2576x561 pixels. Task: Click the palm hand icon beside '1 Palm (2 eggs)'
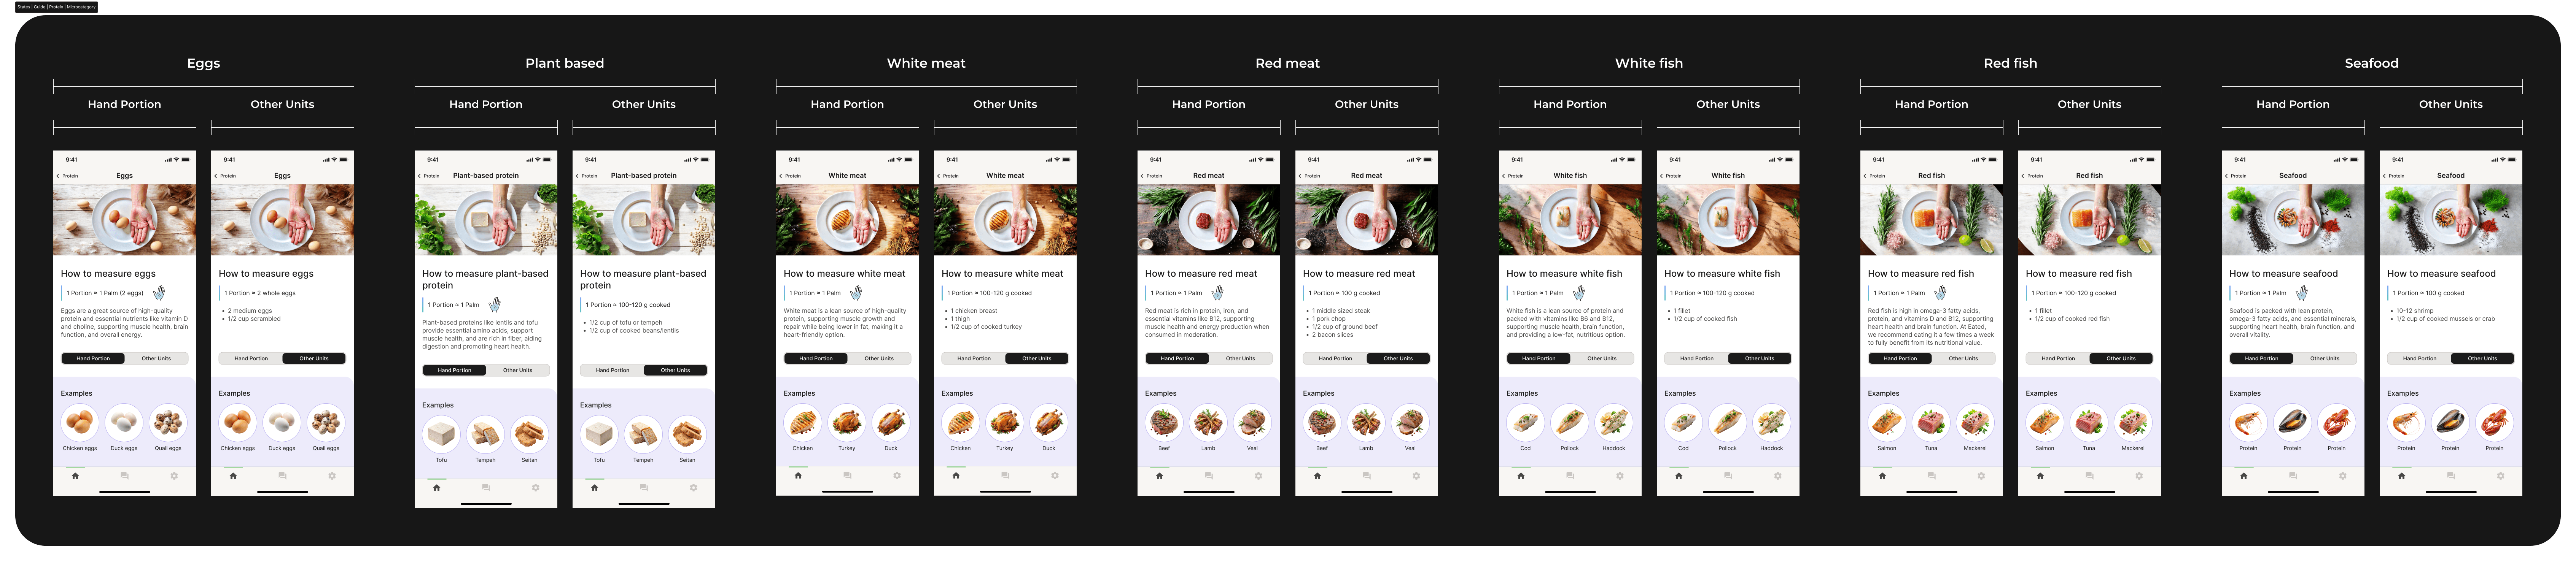pos(159,293)
